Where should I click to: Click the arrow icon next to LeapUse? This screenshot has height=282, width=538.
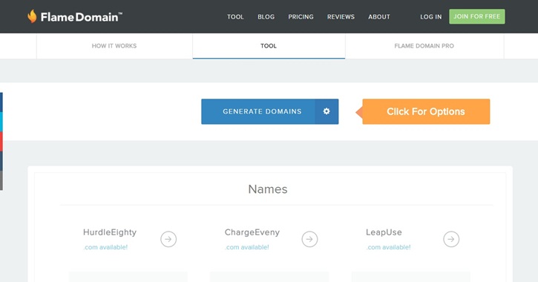(451, 239)
